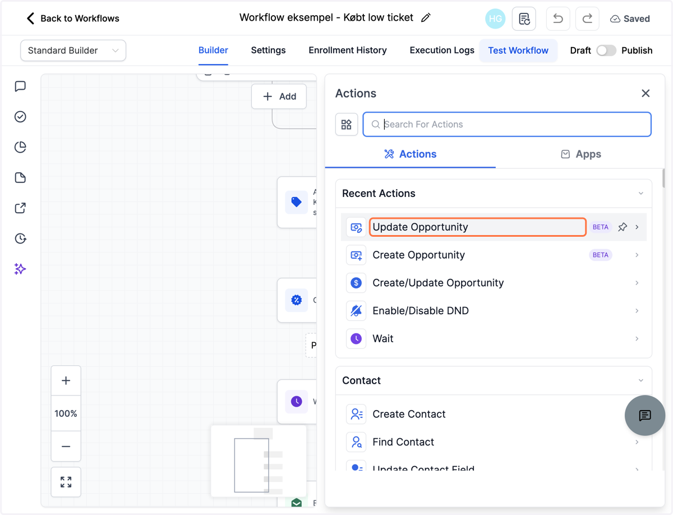Pin the Update Opportunity action

[623, 227]
